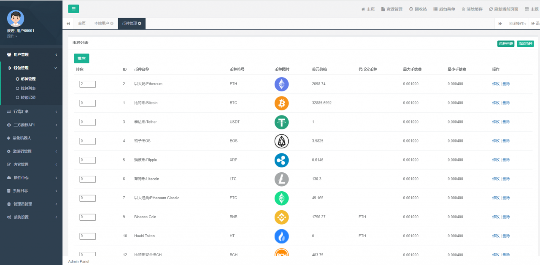Click the Tether green coin logo
The width and height of the screenshot is (540, 265).
[x=281, y=122]
